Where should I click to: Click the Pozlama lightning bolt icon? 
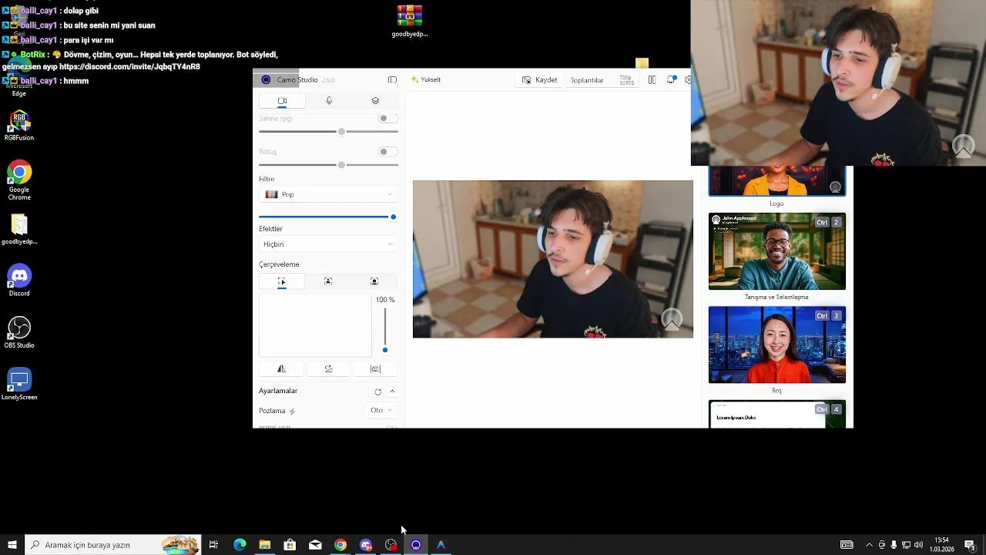pyautogui.click(x=292, y=411)
